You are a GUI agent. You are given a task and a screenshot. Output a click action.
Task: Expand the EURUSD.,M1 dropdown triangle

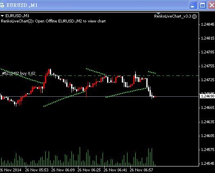2,16
